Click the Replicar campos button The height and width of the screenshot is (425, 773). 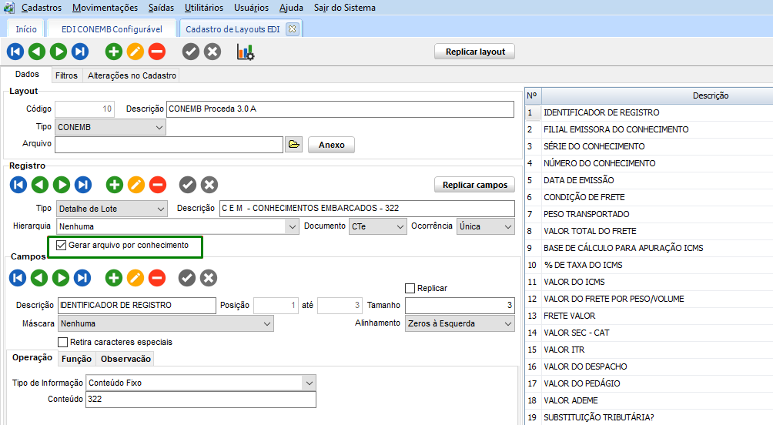[475, 184]
